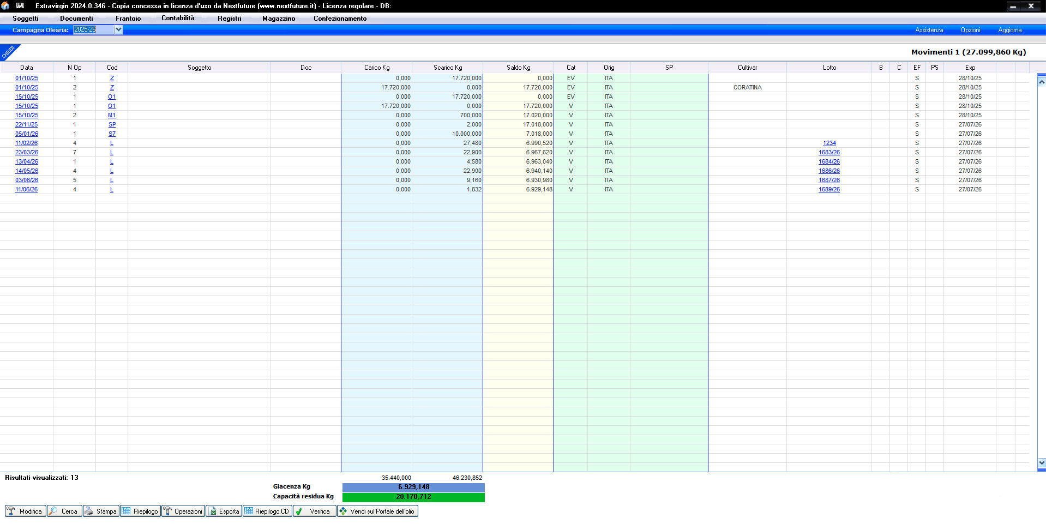Open lot link 1686/26
1046x524 pixels.
coord(829,171)
